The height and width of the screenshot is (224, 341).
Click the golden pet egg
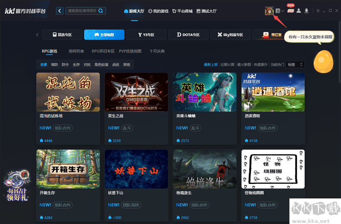[x=324, y=61]
